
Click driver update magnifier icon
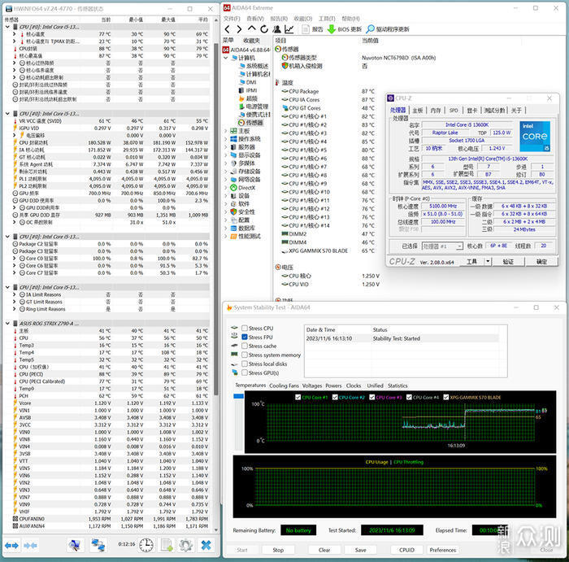tap(370, 29)
